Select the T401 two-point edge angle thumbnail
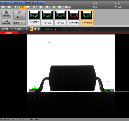 pos(34,18)
